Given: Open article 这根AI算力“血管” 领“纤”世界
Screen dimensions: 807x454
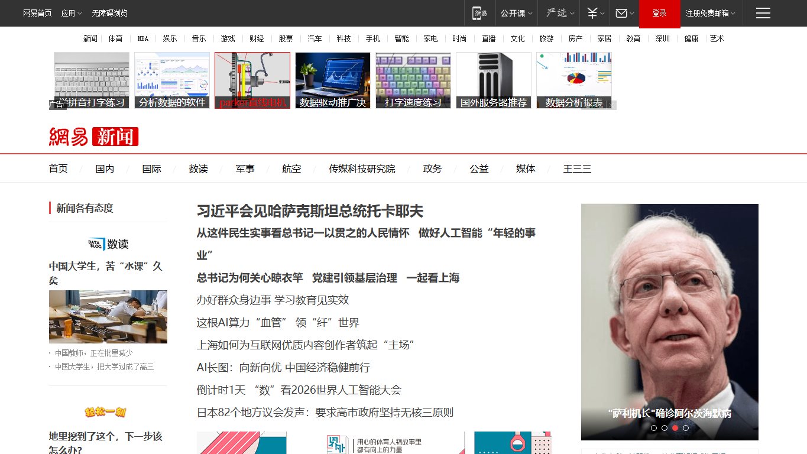Looking at the screenshot, I should (x=278, y=323).
